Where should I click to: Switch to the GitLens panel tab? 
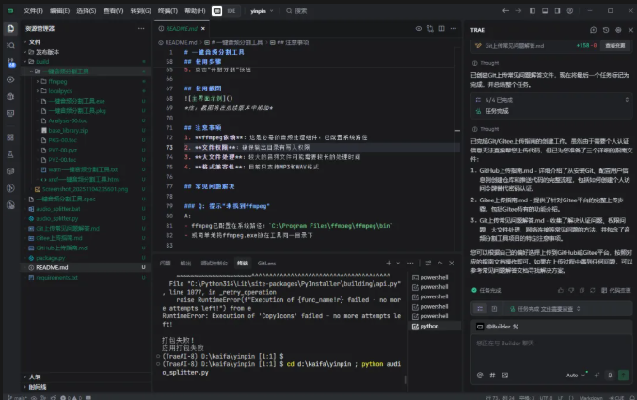[266, 263]
